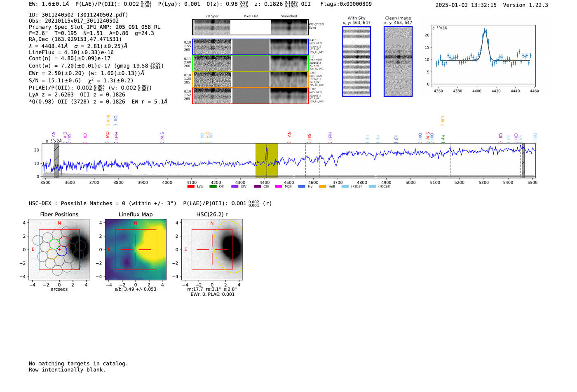Click the 'Fiber Positions' plot title
The height and width of the screenshot is (392, 577).
tap(59, 215)
